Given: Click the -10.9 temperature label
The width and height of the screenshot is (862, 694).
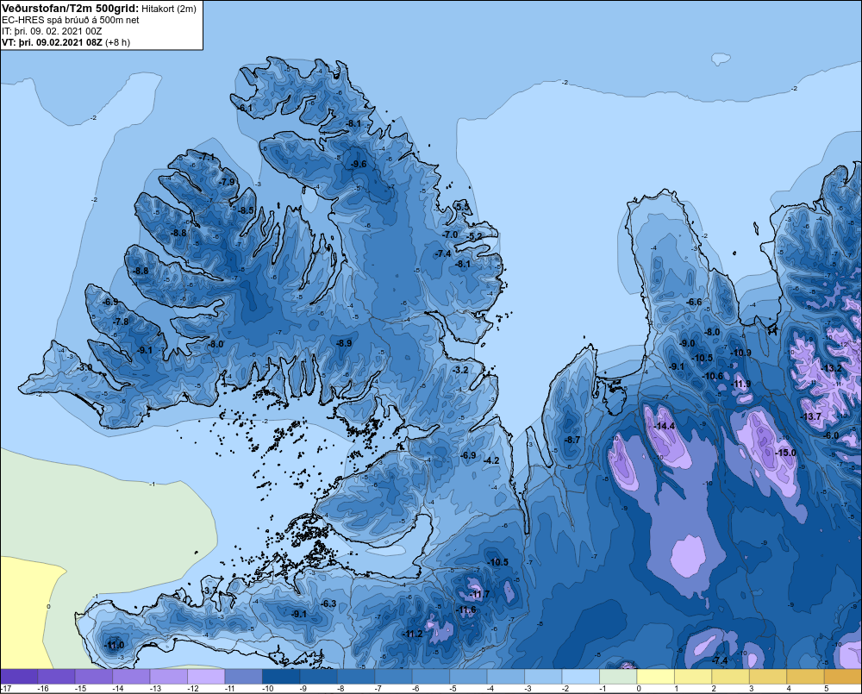Looking at the screenshot, I should pyautogui.click(x=740, y=353).
